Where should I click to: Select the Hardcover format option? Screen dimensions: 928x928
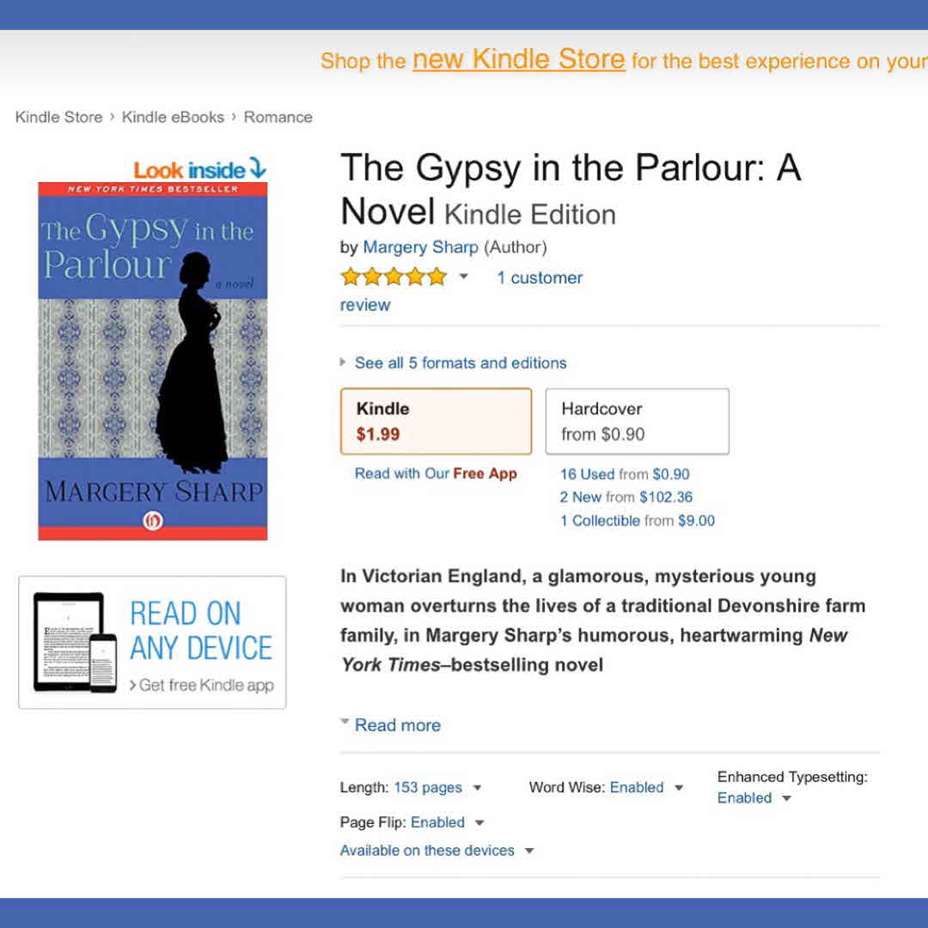pos(638,421)
